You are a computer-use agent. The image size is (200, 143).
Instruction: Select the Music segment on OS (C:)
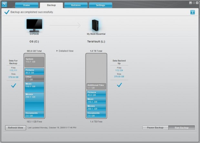34,87
